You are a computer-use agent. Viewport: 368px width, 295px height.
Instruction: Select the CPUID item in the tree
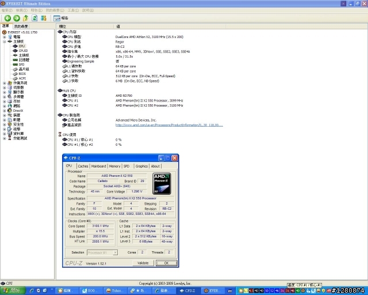point(23,51)
